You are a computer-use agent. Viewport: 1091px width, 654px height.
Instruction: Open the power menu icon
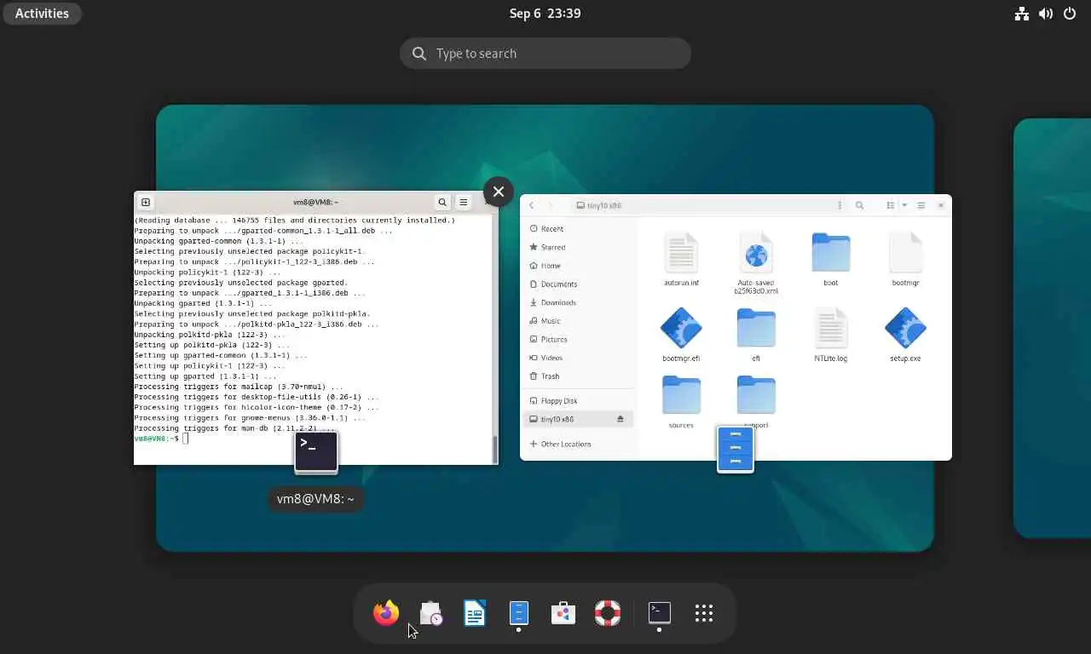click(x=1070, y=13)
